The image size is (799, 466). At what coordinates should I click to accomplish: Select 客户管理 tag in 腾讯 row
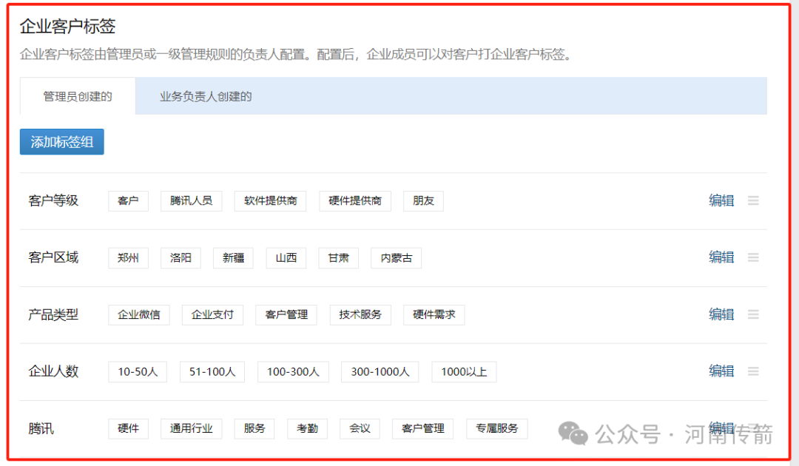(x=422, y=429)
